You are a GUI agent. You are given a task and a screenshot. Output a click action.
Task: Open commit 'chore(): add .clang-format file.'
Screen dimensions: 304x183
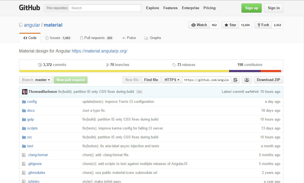[x=106, y=155]
